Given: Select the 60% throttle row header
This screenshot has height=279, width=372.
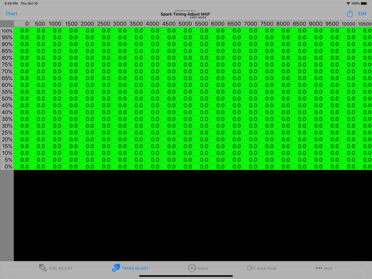Looking at the screenshot, I should tap(7, 85).
